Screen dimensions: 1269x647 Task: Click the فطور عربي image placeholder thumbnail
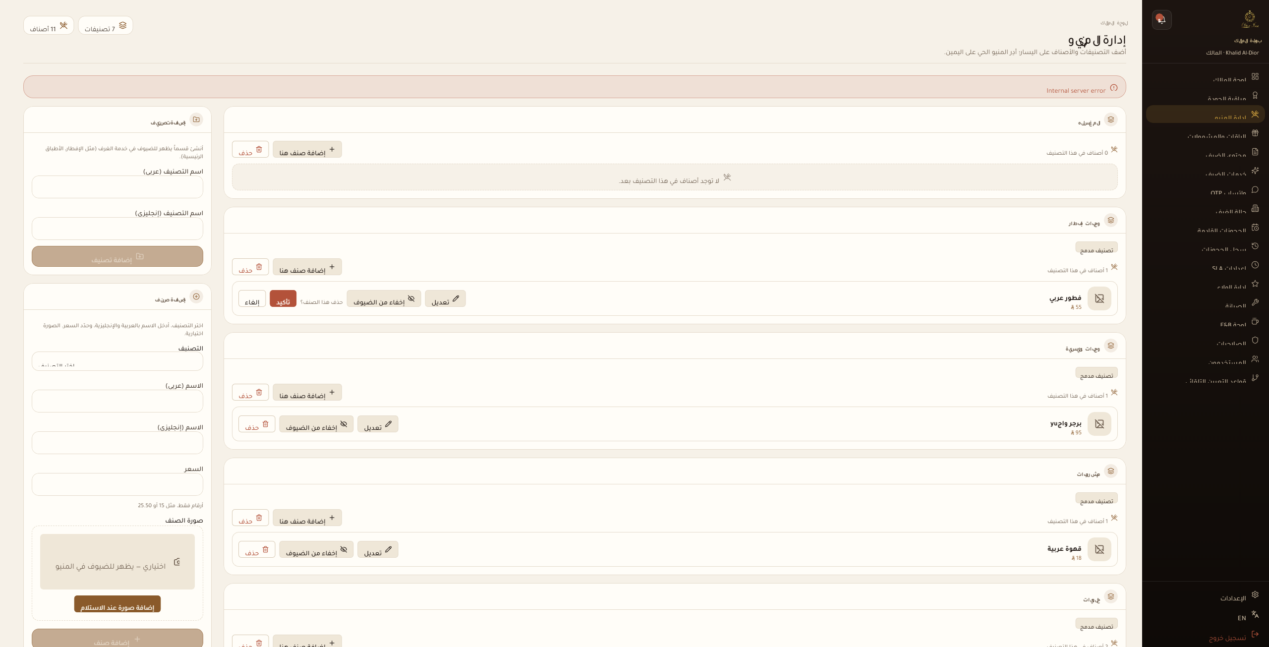1099,298
